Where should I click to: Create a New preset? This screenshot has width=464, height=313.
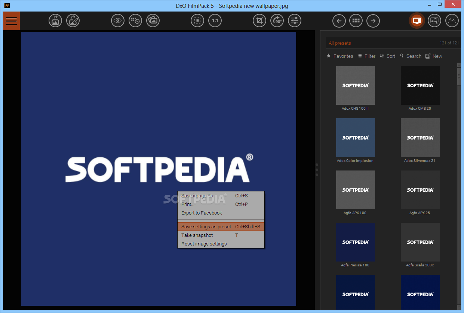(434, 56)
